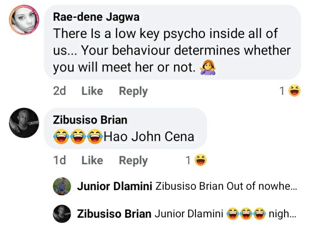Screen dimensions: 310x228
Task: Open Zibusiso Brian's large profile picture
Action: (24, 123)
